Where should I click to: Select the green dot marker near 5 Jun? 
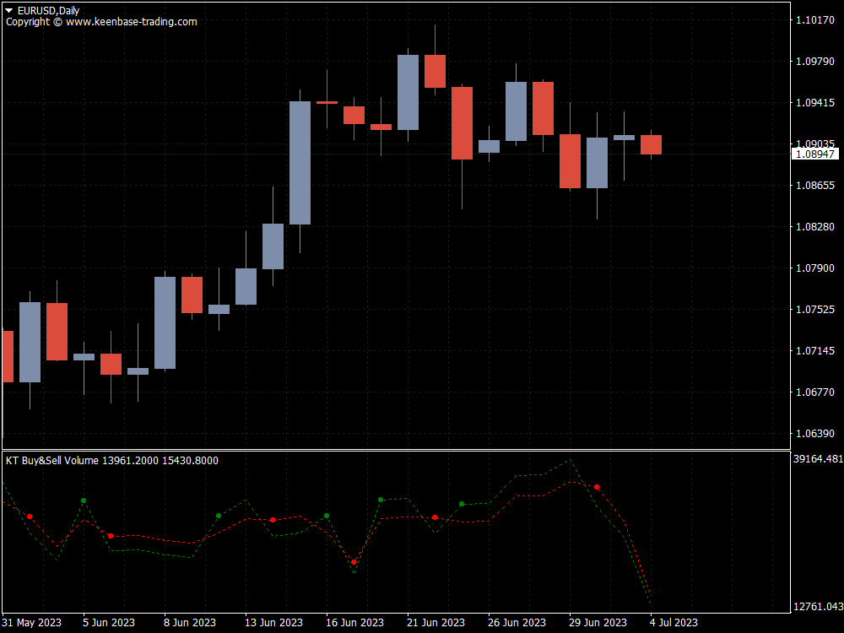[x=83, y=500]
